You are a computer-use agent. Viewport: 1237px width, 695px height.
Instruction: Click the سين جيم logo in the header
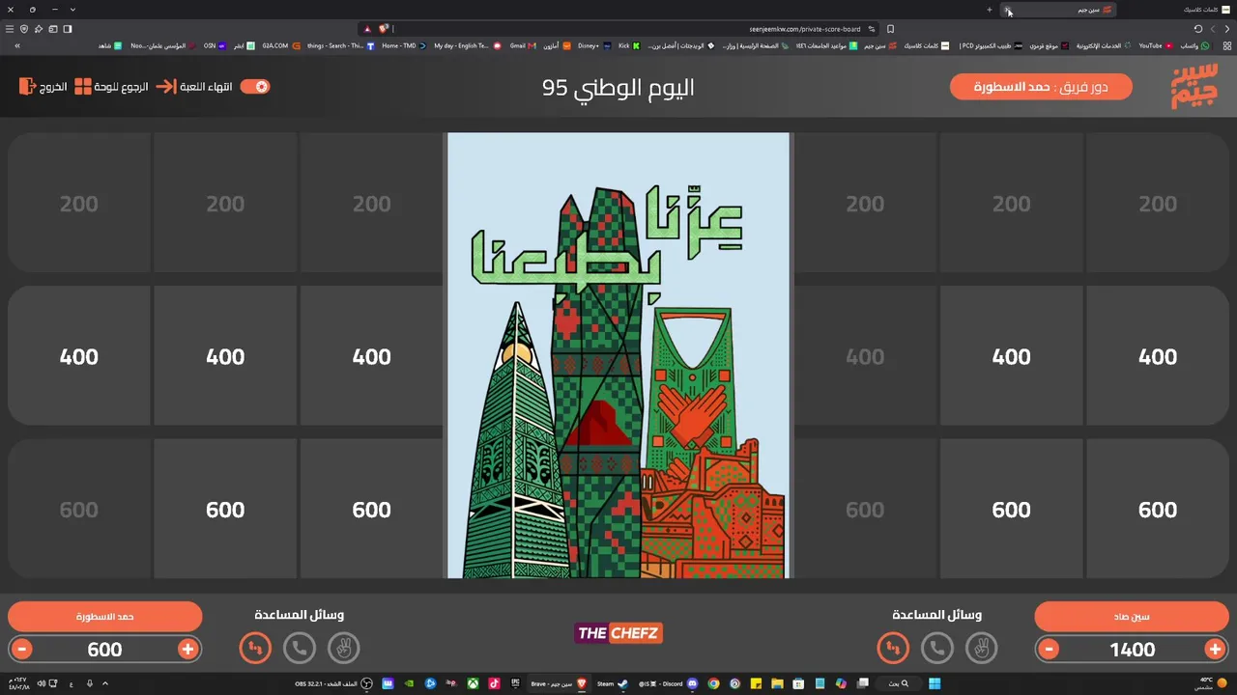1194,88
